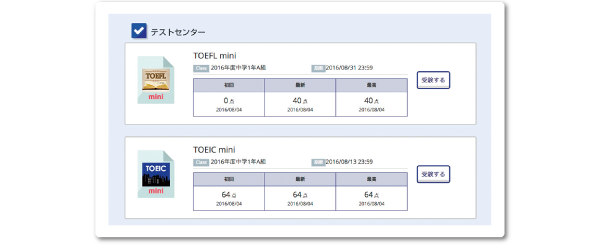Screen dimensions: 595x246
Task: Click 最新 column header in TOEIC table
Action: tap(300, 179)
